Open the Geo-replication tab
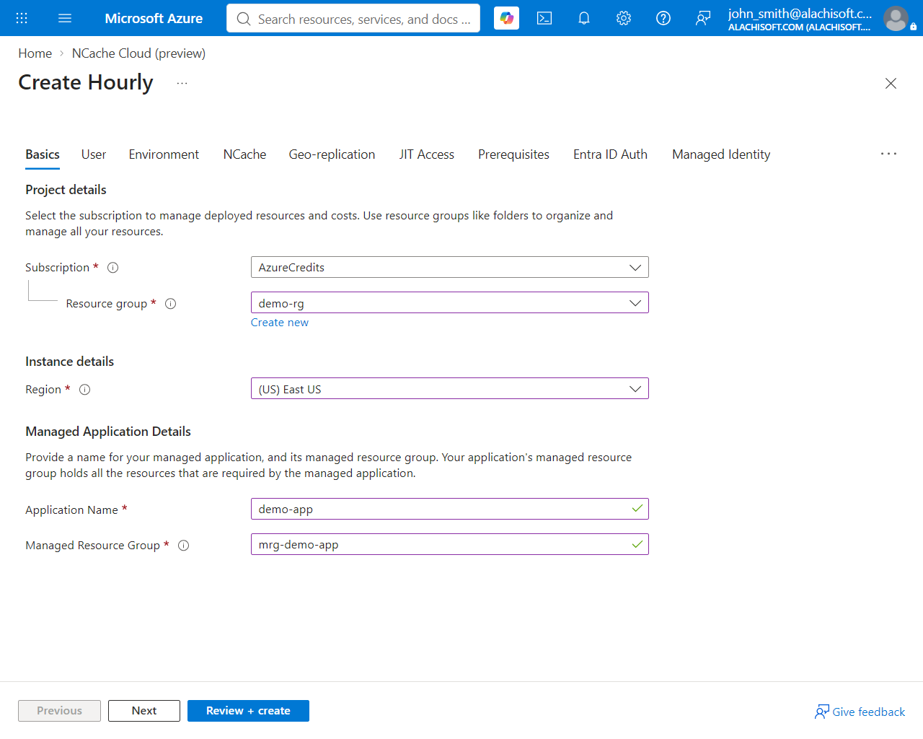Image resolution: width=923 pixels, height=739 pixels. point(332,154)
